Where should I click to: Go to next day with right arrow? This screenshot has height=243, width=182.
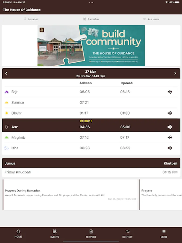pos(175,73)
